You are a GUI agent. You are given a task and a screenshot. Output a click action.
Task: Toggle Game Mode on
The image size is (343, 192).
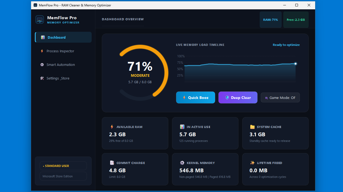(x=280, y=98)
